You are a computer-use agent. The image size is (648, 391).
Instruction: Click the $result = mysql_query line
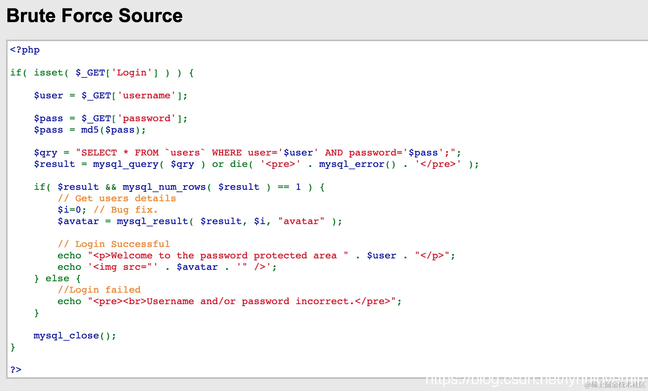tap(256, 164)
